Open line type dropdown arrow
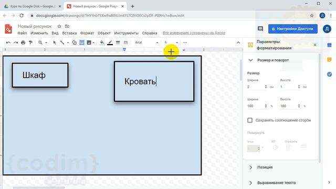336x189 pixels. [68, 43]
